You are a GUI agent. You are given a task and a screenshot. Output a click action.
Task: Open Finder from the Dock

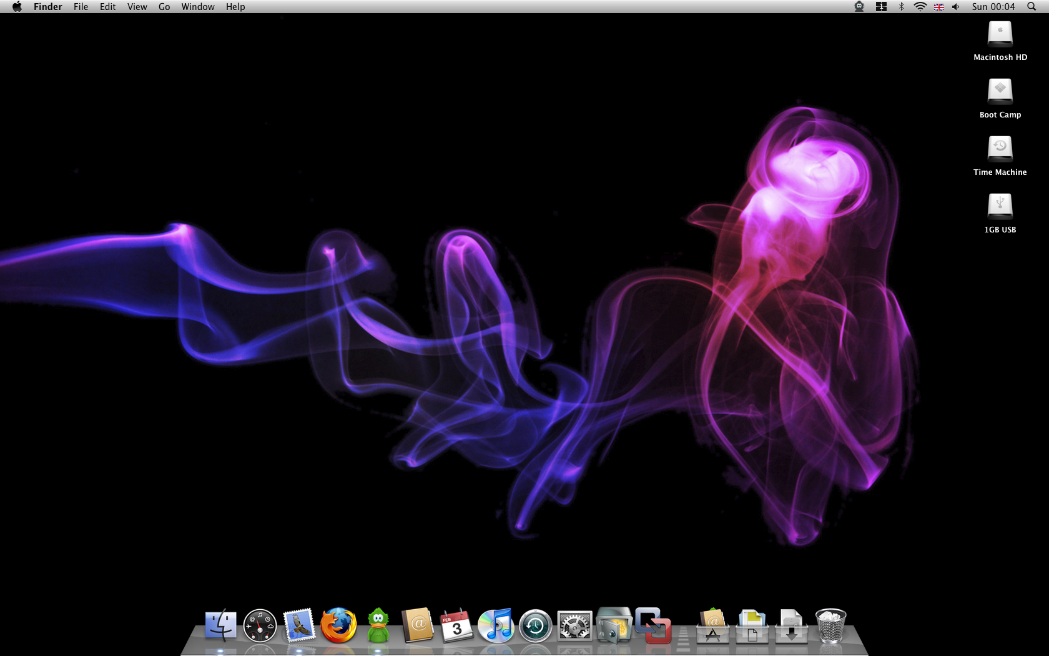point(220,625)
